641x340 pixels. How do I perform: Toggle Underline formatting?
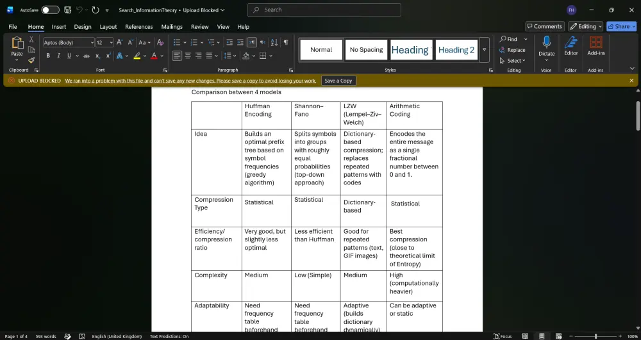click(x=69, y=56)
